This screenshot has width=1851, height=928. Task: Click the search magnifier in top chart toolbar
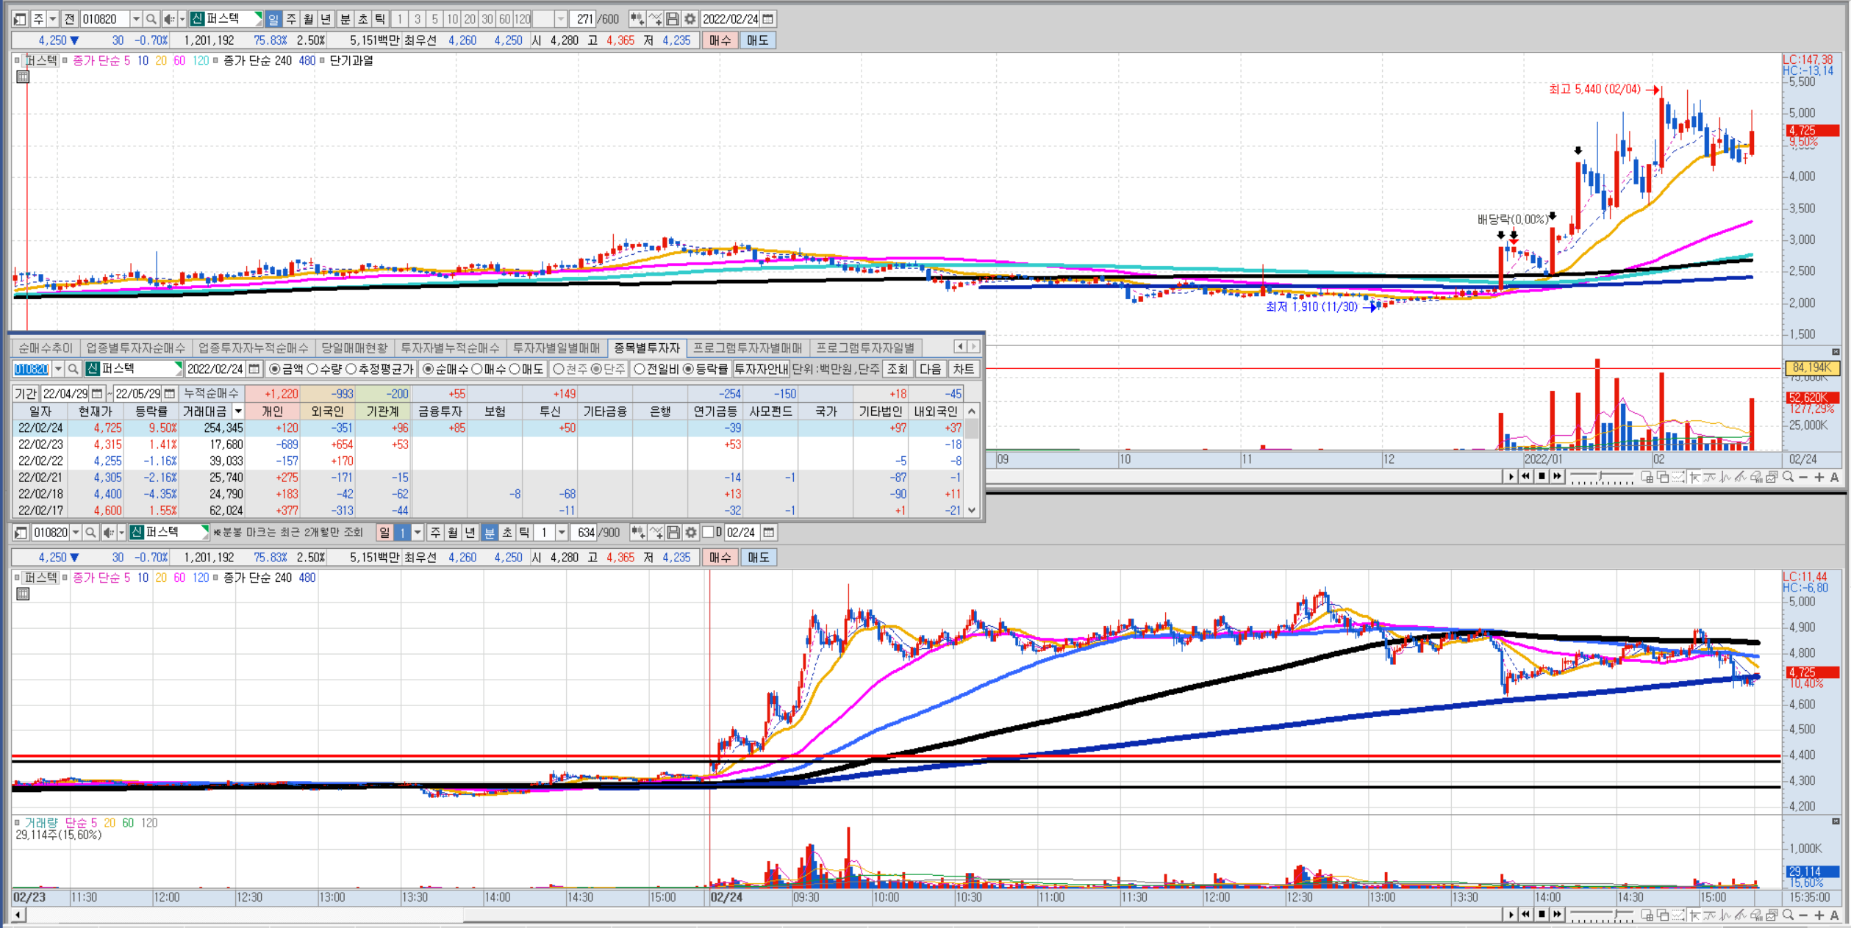click(151, 19)
